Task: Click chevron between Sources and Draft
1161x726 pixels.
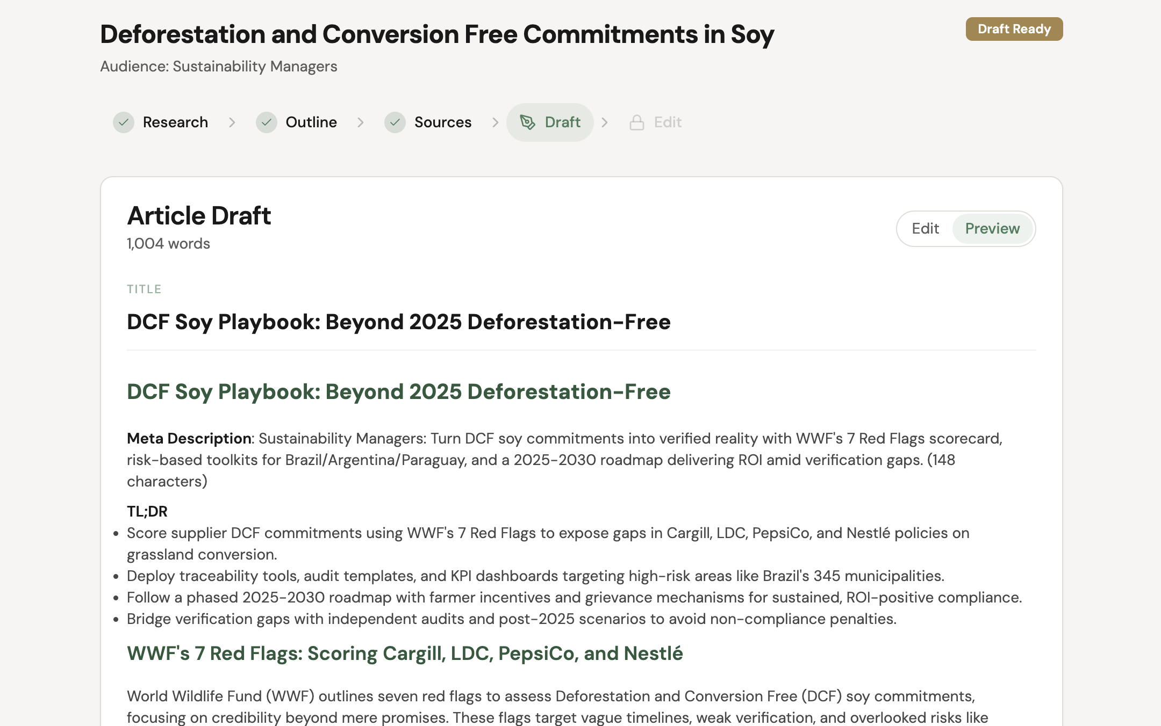Action: tap(495, 122)
